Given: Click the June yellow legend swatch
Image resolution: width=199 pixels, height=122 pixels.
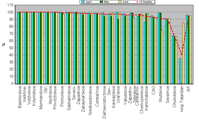Looking at the screenshot, I should 120,2.
